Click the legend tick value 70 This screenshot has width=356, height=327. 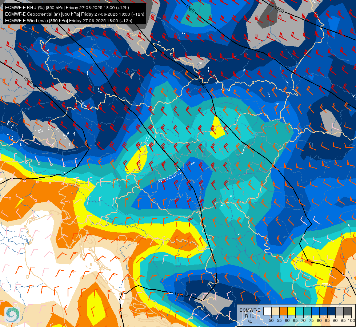(303, 320)
